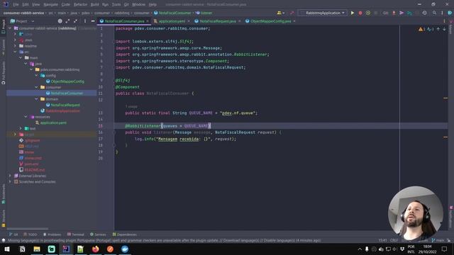Open the RabbitmqApplication run configuration dropdown
The image size is (454, 255).
[x=323, y=13]
